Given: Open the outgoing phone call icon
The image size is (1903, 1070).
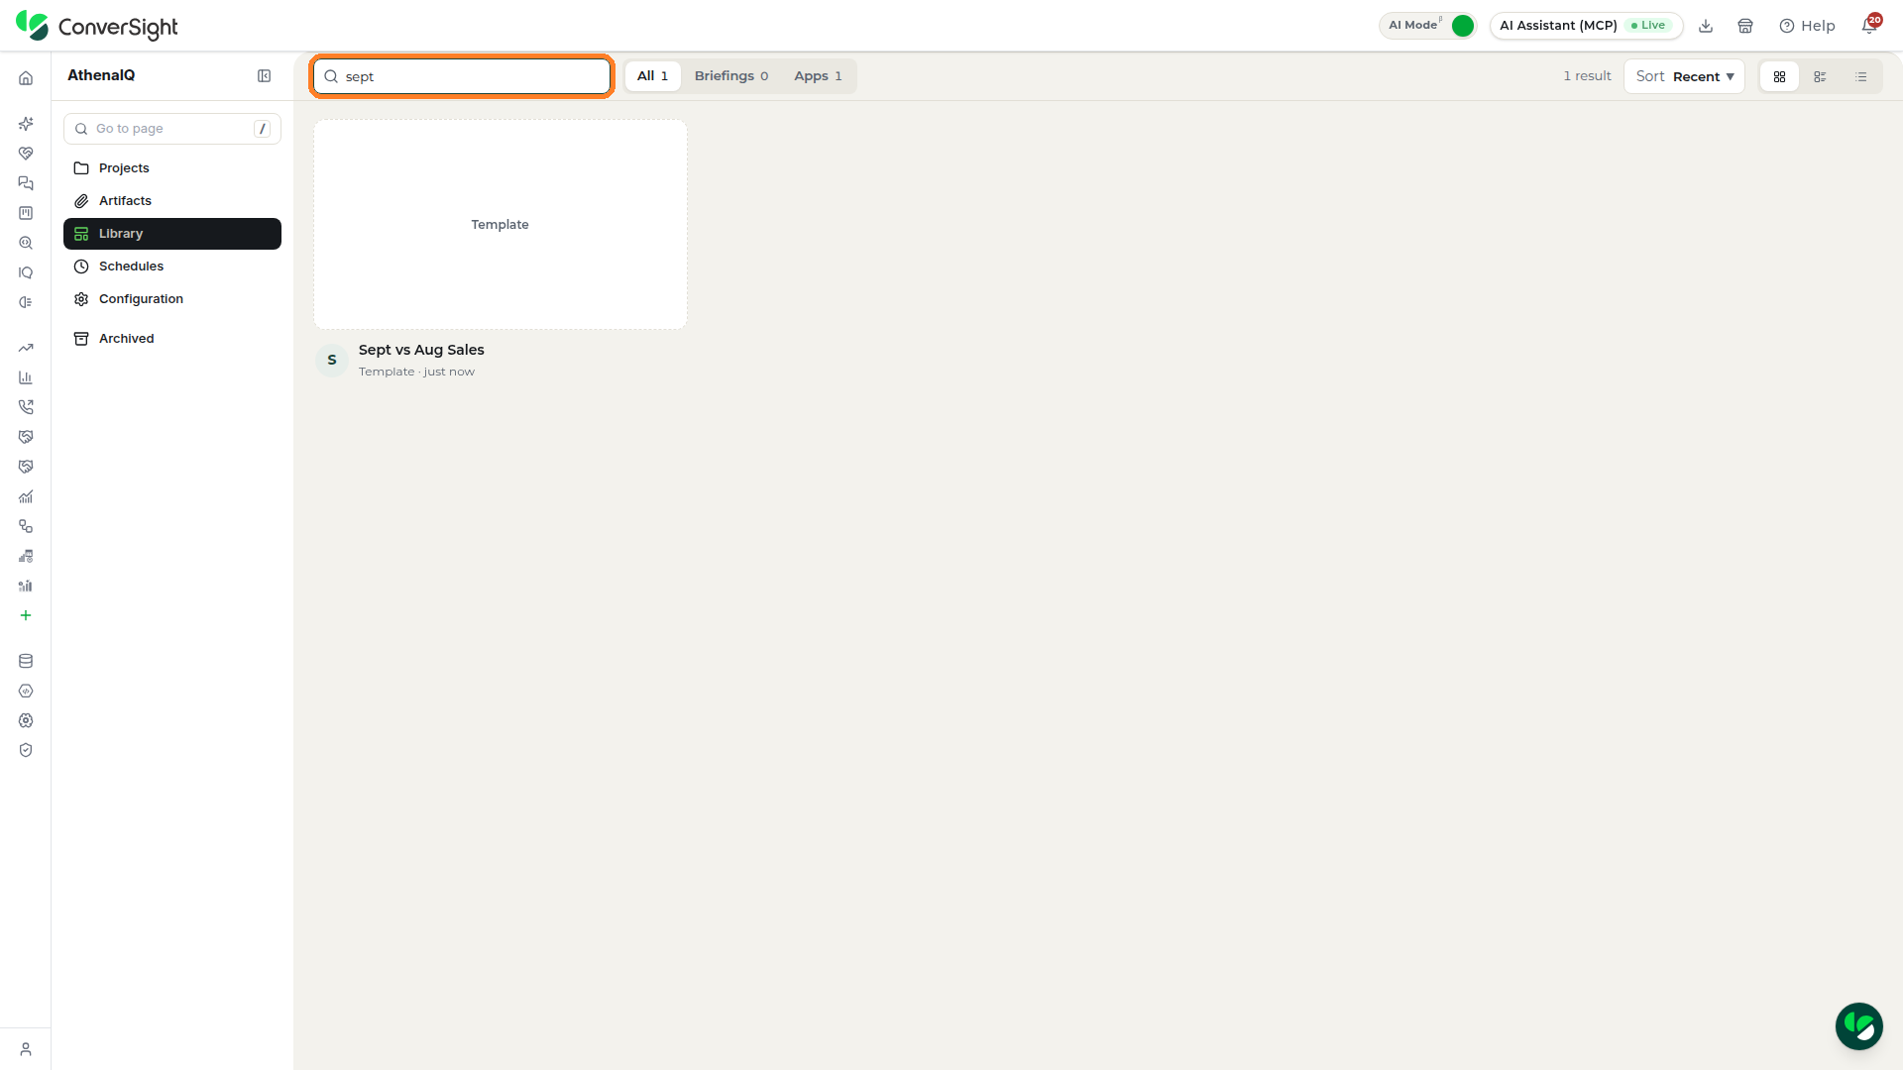Looking at the screenshot, I should (x=26, y=407).
